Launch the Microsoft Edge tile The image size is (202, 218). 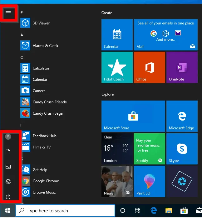coord(182,116)
